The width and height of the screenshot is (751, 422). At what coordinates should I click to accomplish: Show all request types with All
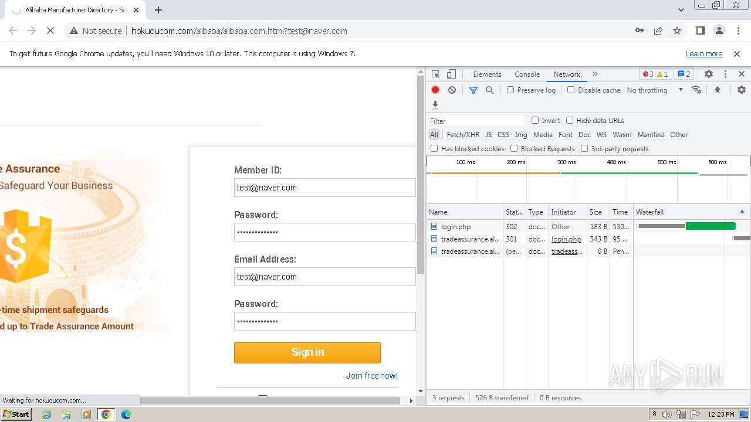[x=434, y=135]
